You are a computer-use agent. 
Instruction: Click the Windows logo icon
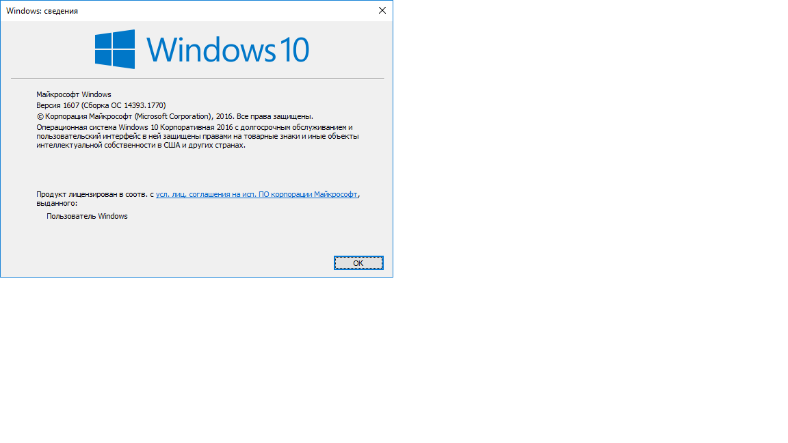115,49
